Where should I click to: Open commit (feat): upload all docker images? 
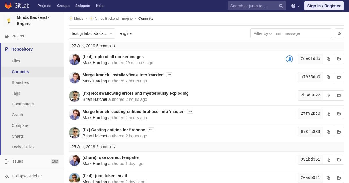113,57
